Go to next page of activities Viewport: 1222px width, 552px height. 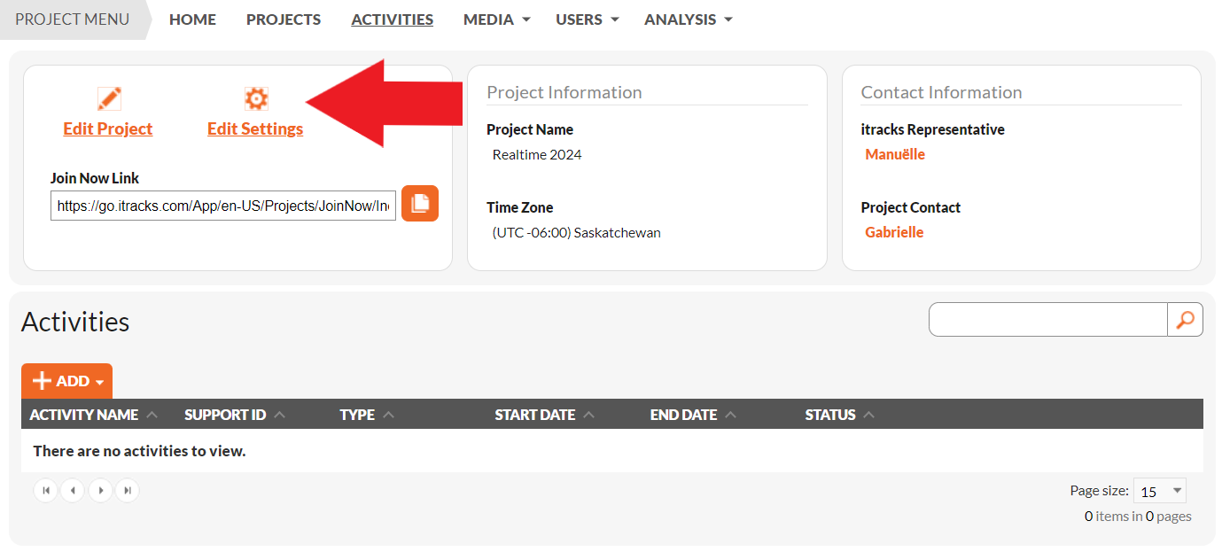pyautogui.click(x=100, y=490)
